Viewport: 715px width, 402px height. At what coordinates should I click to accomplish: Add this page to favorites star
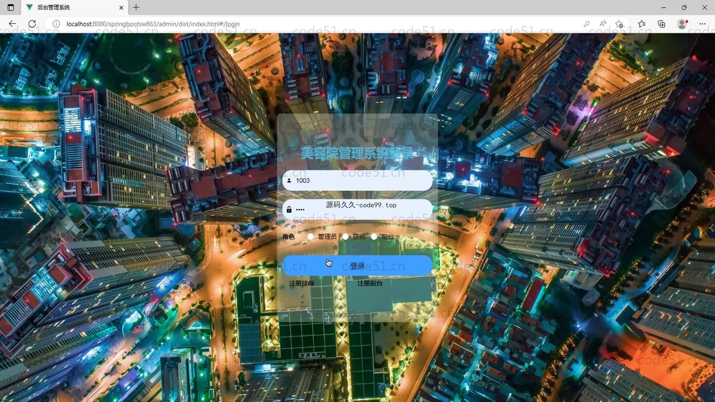[x=619, y=24]
